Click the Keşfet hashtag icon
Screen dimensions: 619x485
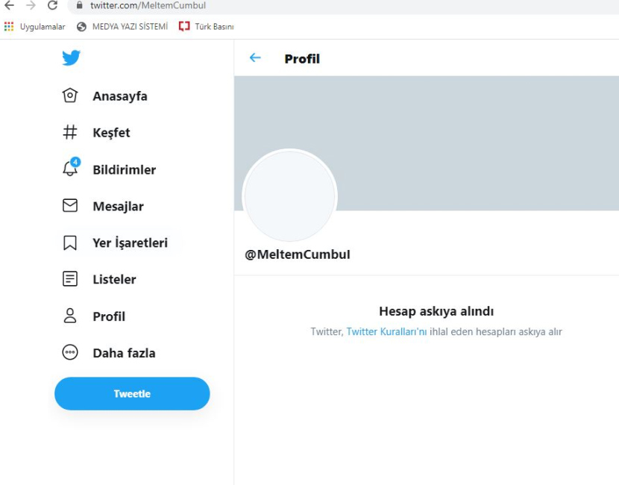point(70,132)
